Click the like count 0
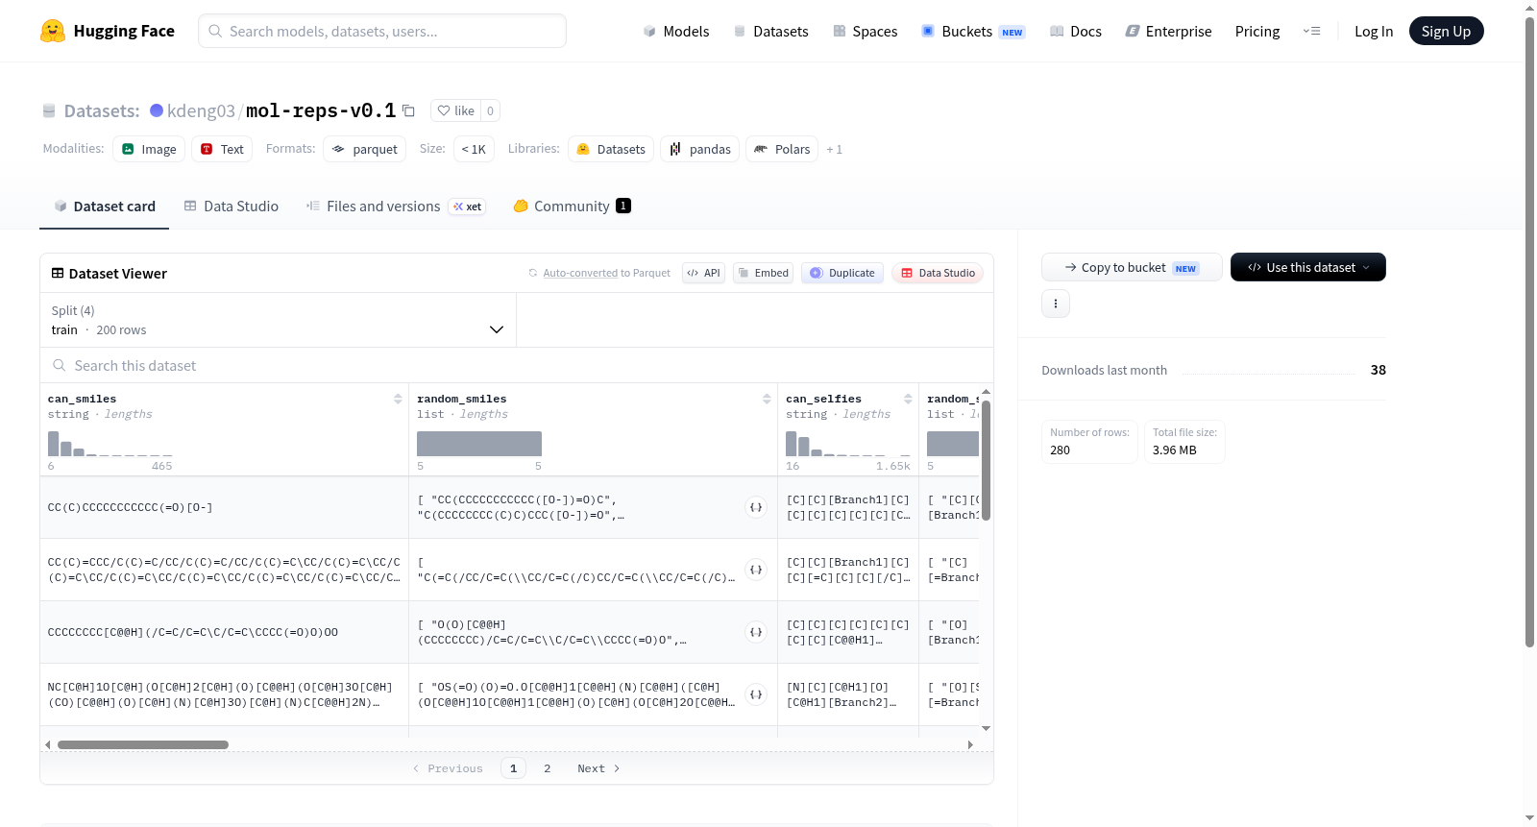 coord(490,110)
